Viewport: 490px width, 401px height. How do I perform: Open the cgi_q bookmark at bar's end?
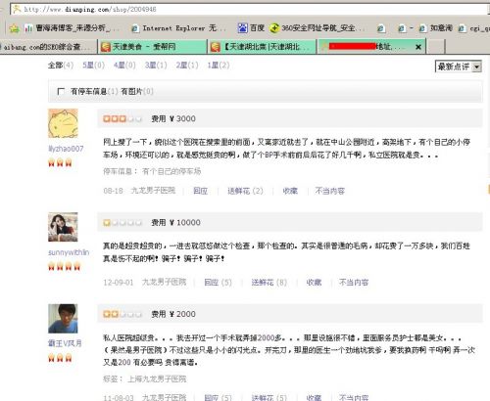tap(473, 28)
